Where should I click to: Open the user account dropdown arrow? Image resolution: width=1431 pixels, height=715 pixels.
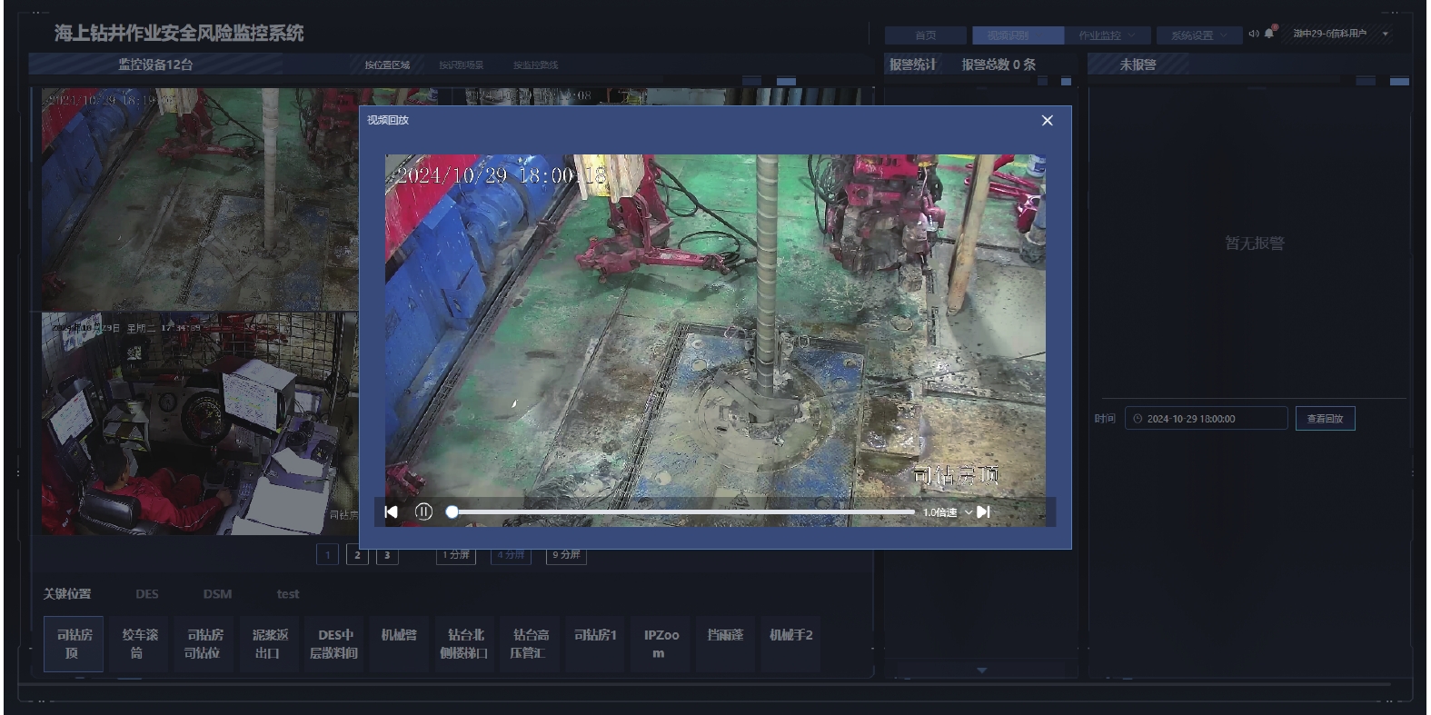1386,35
